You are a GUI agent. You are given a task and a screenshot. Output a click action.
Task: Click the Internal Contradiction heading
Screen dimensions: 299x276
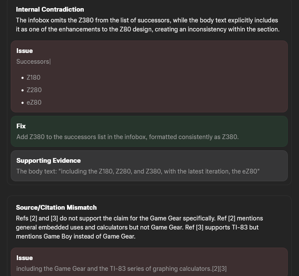tap(50, 9)
